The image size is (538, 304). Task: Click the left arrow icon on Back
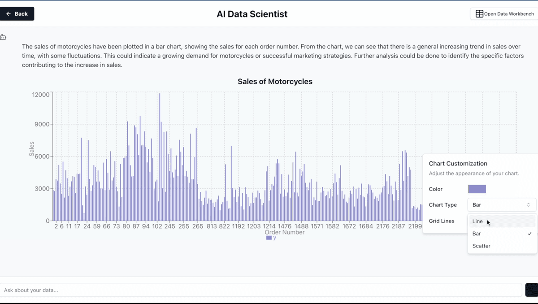point(9,14)
